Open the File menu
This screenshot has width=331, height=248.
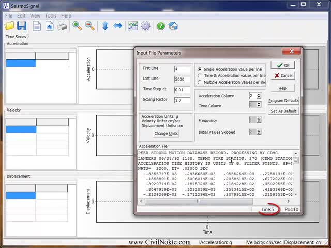(9, 16)
